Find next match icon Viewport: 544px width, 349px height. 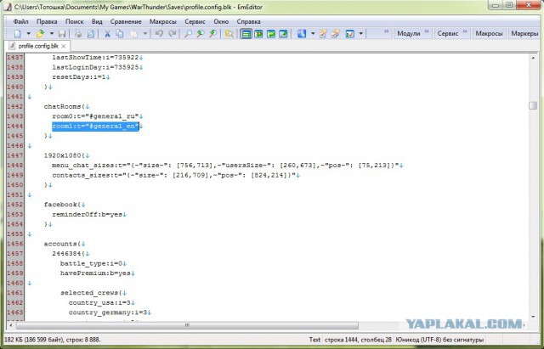click(212, 34)
